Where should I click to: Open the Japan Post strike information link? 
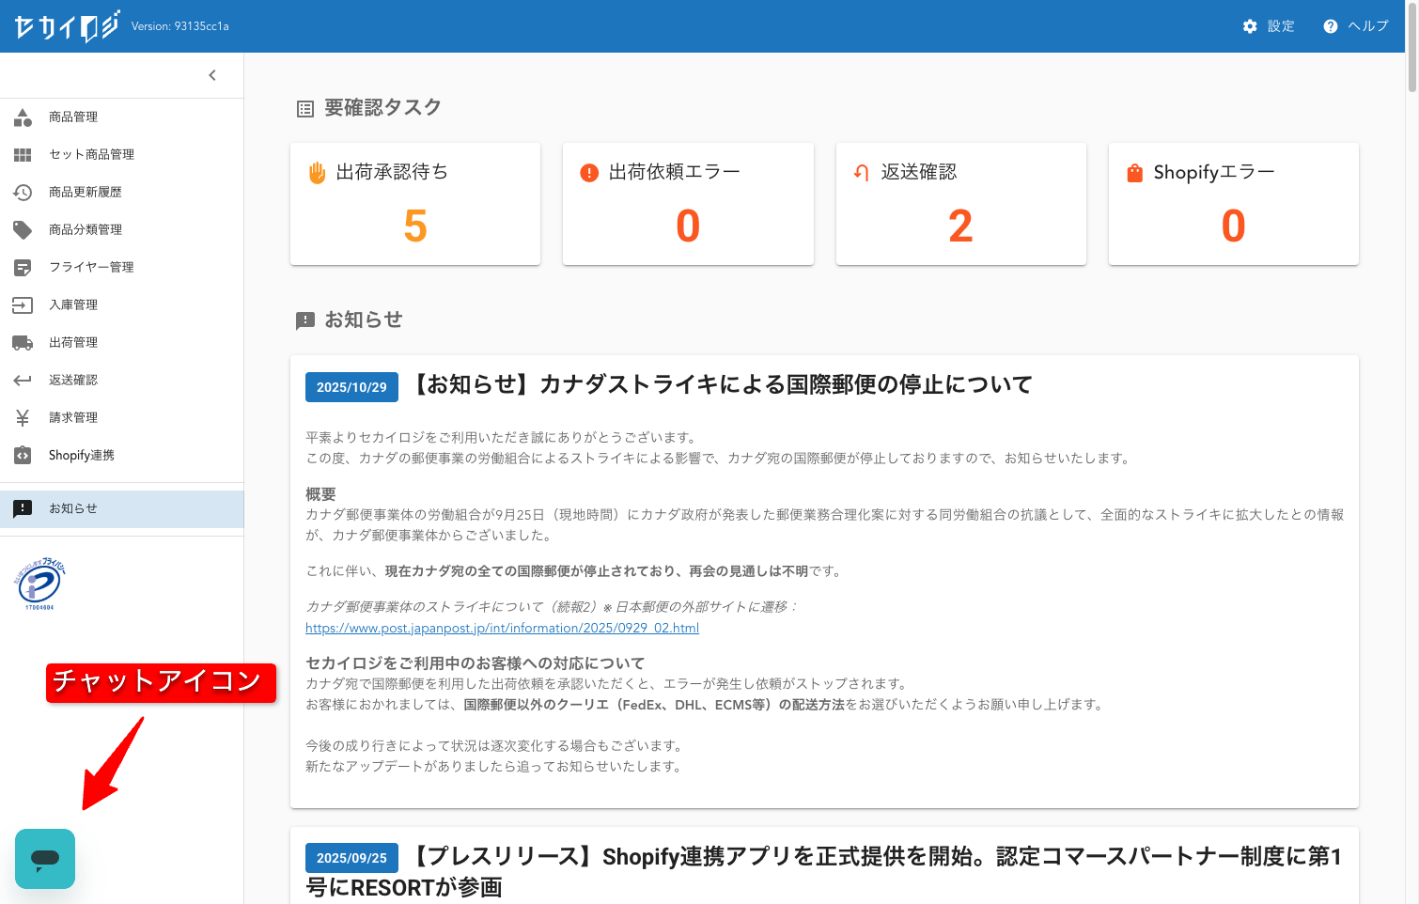[502, 628]
